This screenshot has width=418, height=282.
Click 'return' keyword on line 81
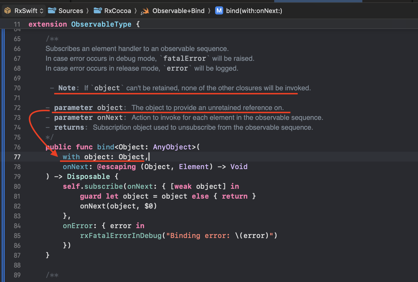235,196
